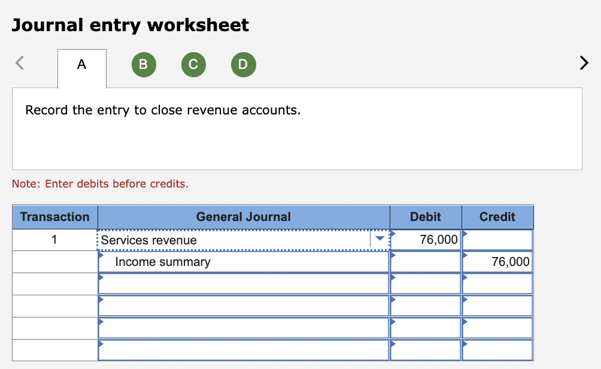Click the Note about entering debits before credits

click(x=101, y=184)
